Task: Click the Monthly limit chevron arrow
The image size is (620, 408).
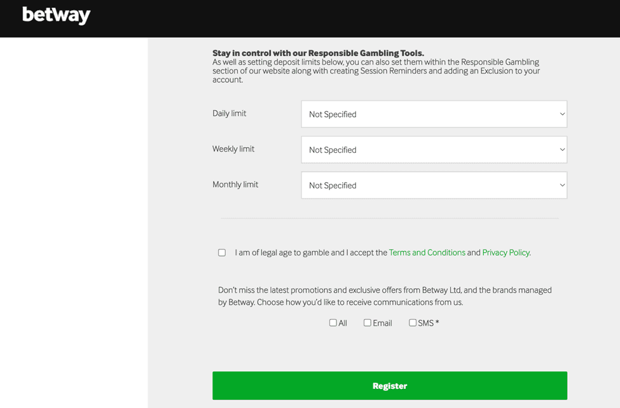Action: [x=562, y=186]
